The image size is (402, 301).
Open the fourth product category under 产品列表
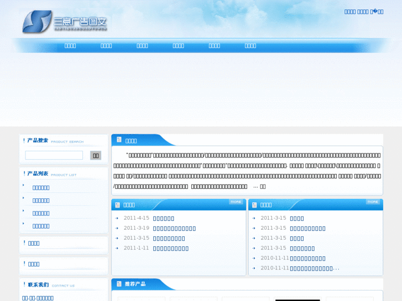(41, 226)
